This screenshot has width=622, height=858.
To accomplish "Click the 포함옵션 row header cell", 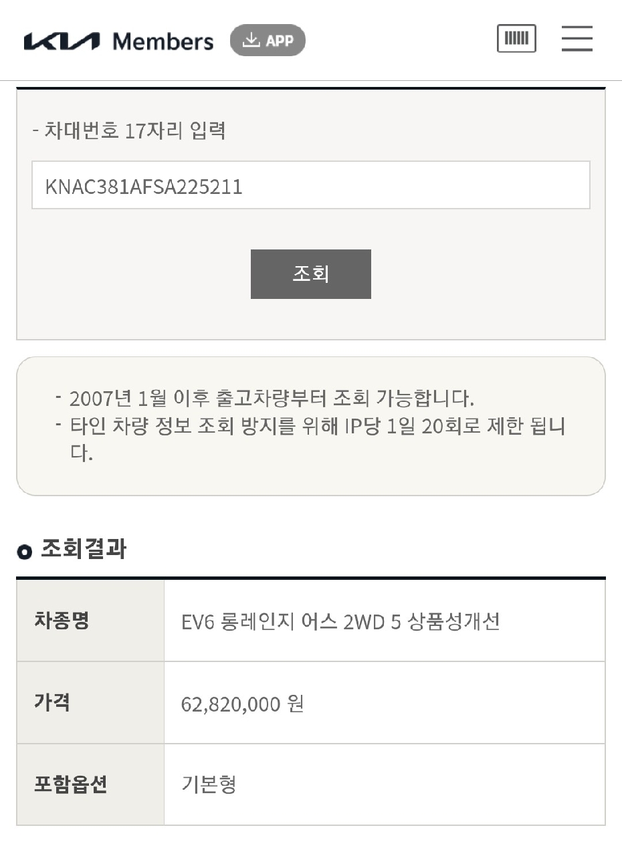I will pyautogui.click(x=90, y=784).
